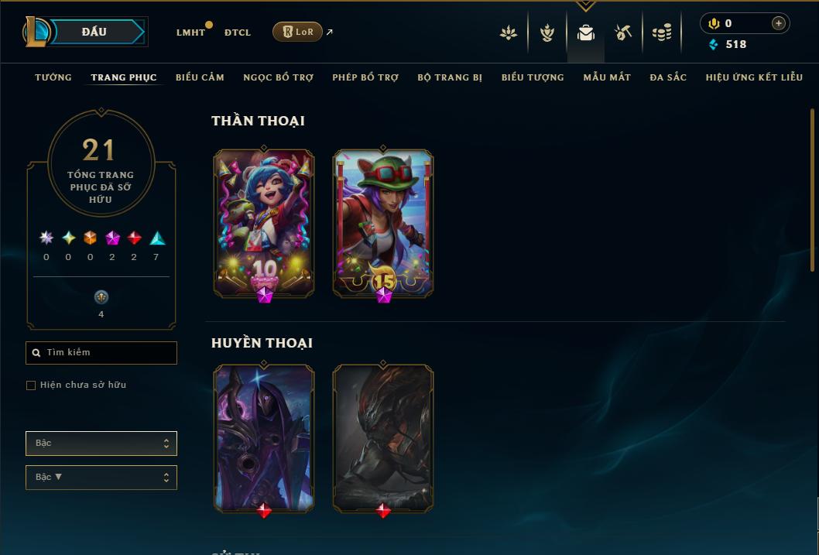This screenshot has width=819, height=555.
Task: Switch to the BIỂU CẢM tab
Action: coord(200,77)
